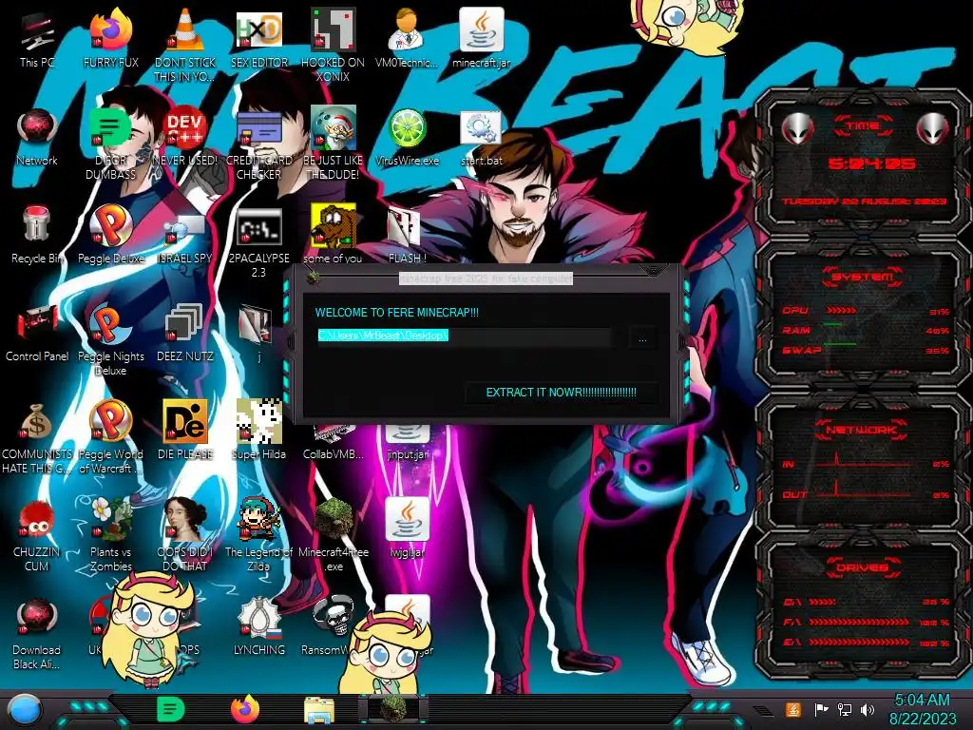973x730 pixels.
Task: Click the CPU usage meter in gadget
Action: (x=842, y=310)
